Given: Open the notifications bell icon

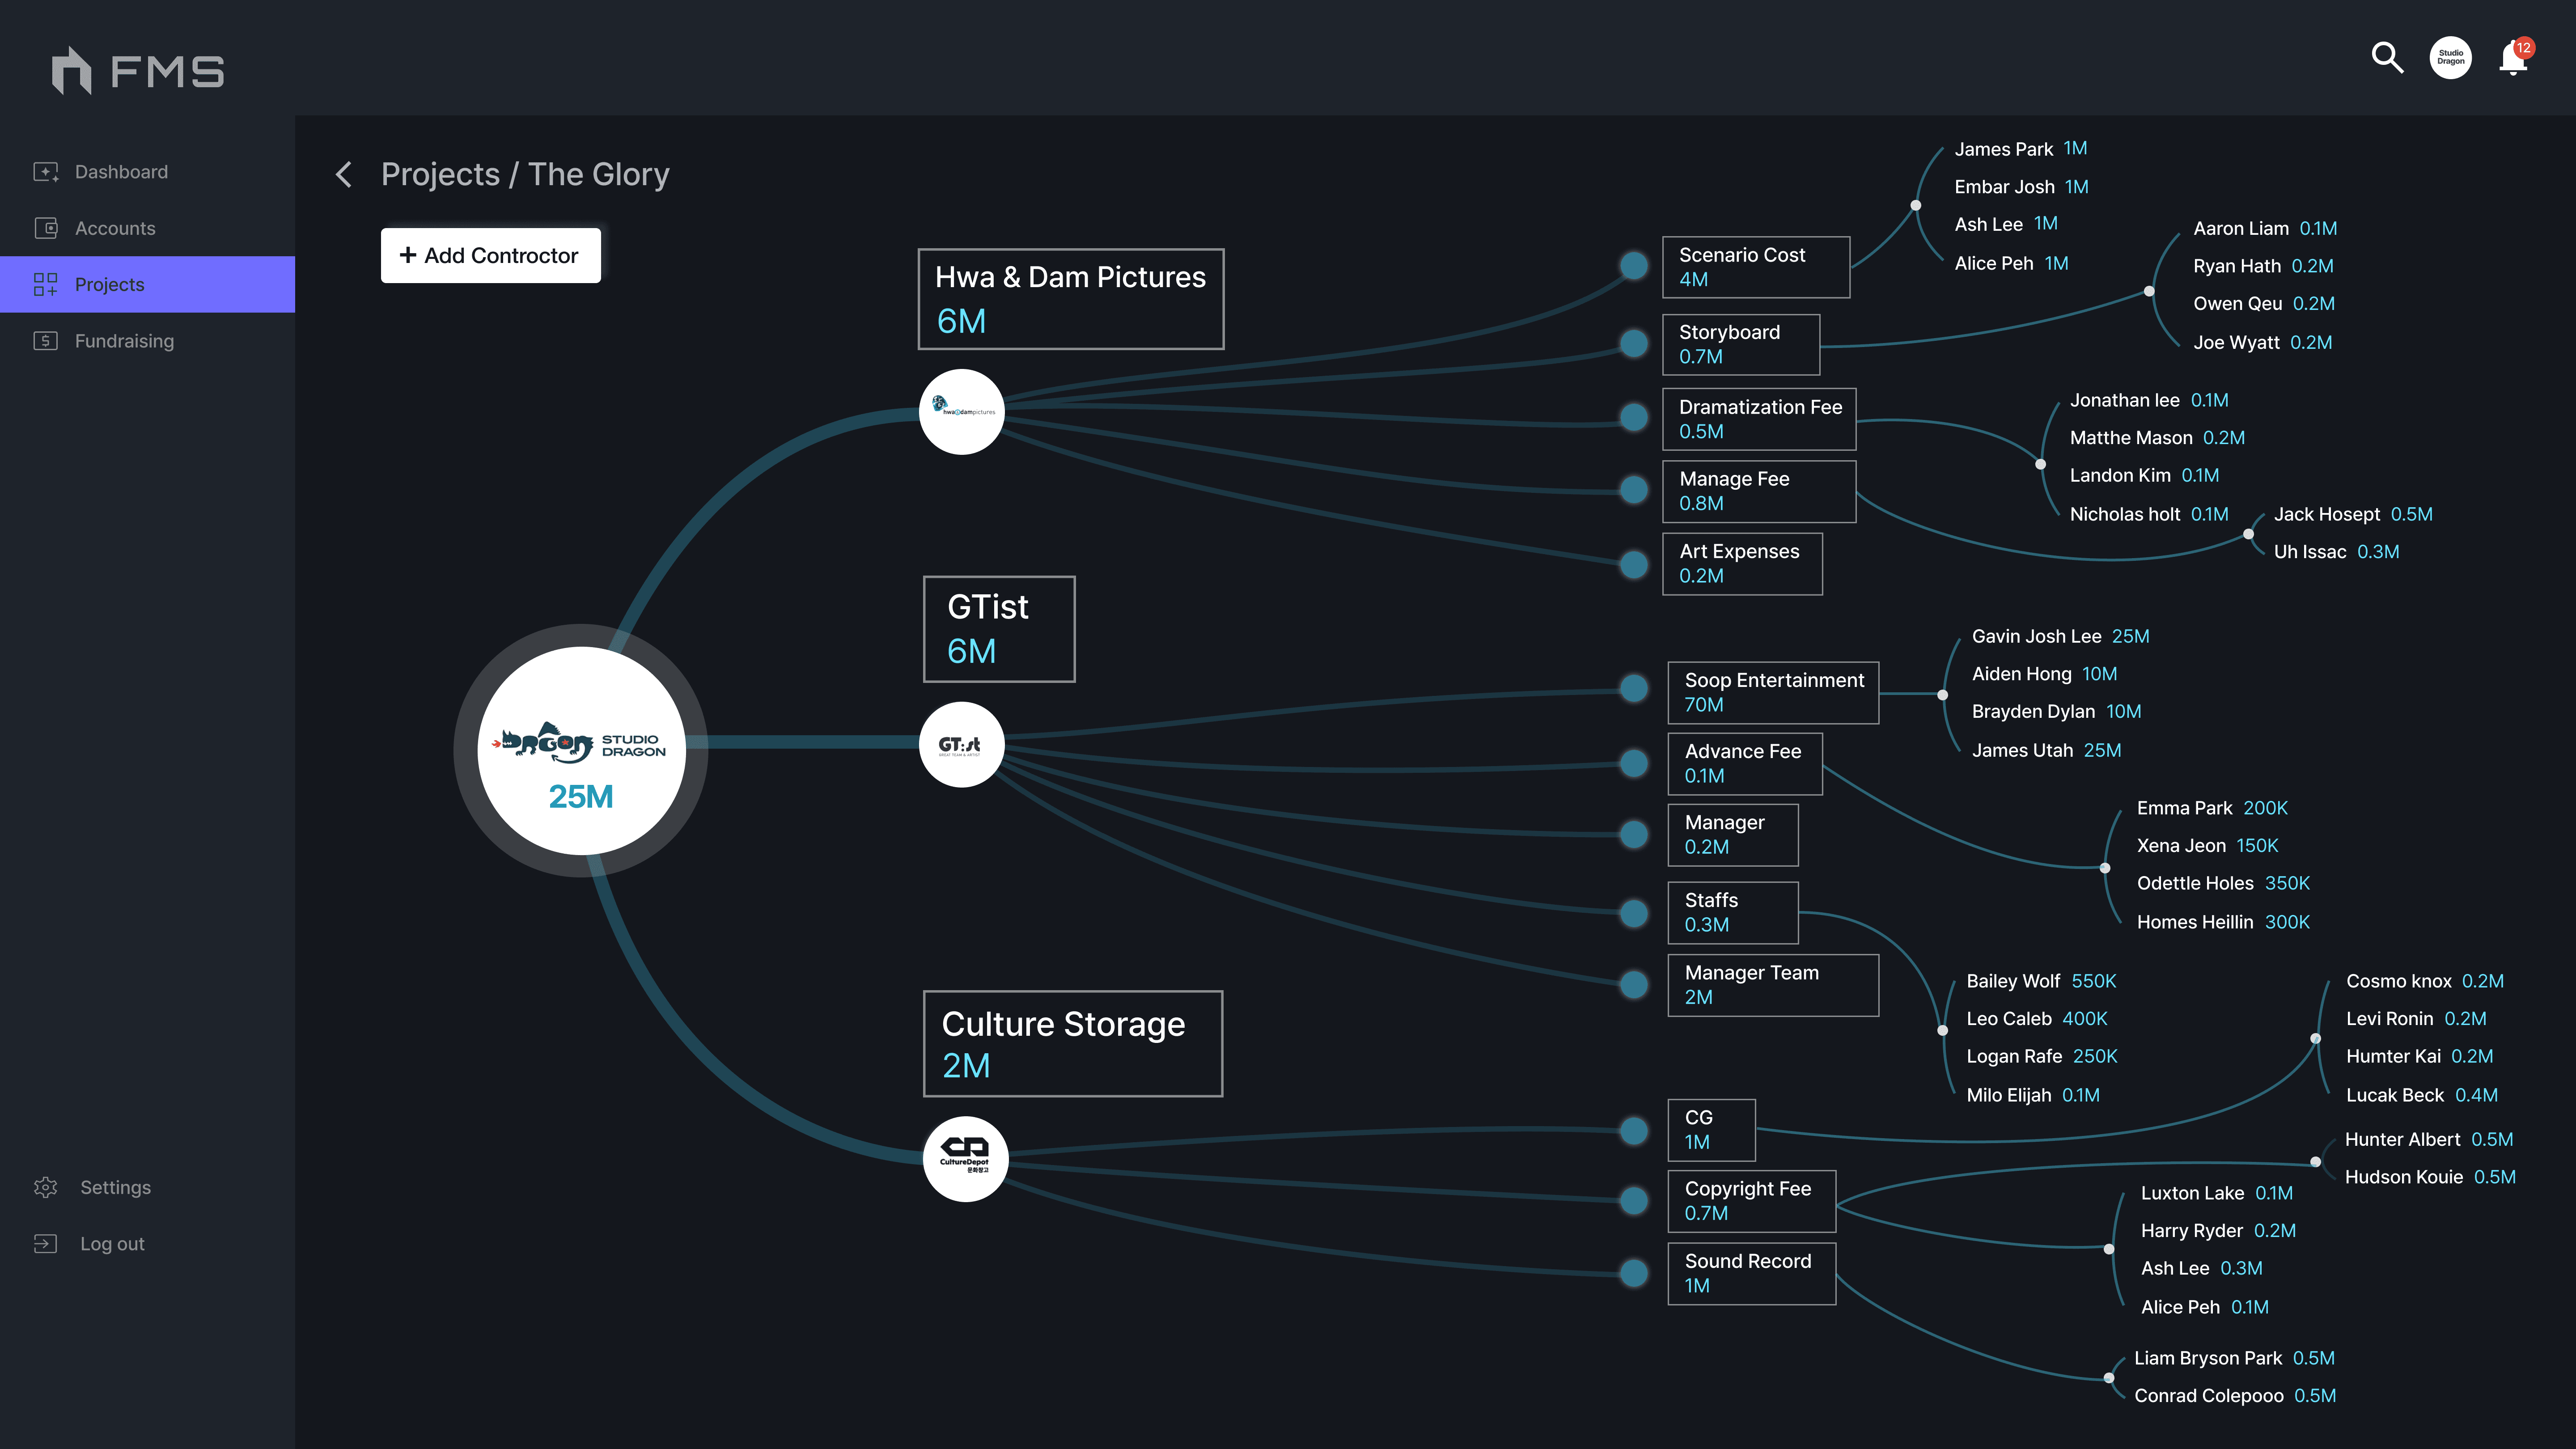Looking at the screenshot, I should [2513, 58].
